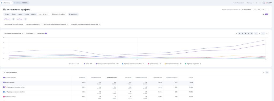Toggle 'Переходы из поисковых систем' legend swatch

96,64
